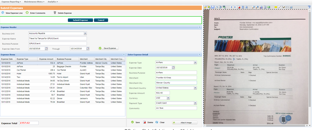Viewport: 314px width, 130px height.
Task: Fit image to width using green arrows icon
Action: click(269, 7)
